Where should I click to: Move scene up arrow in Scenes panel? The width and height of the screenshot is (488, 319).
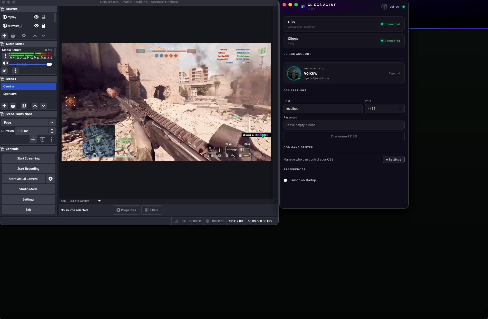coord(35,106)
